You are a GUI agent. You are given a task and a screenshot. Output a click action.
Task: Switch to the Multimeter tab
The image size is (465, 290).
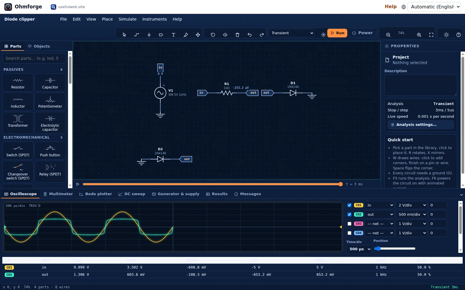58,194
